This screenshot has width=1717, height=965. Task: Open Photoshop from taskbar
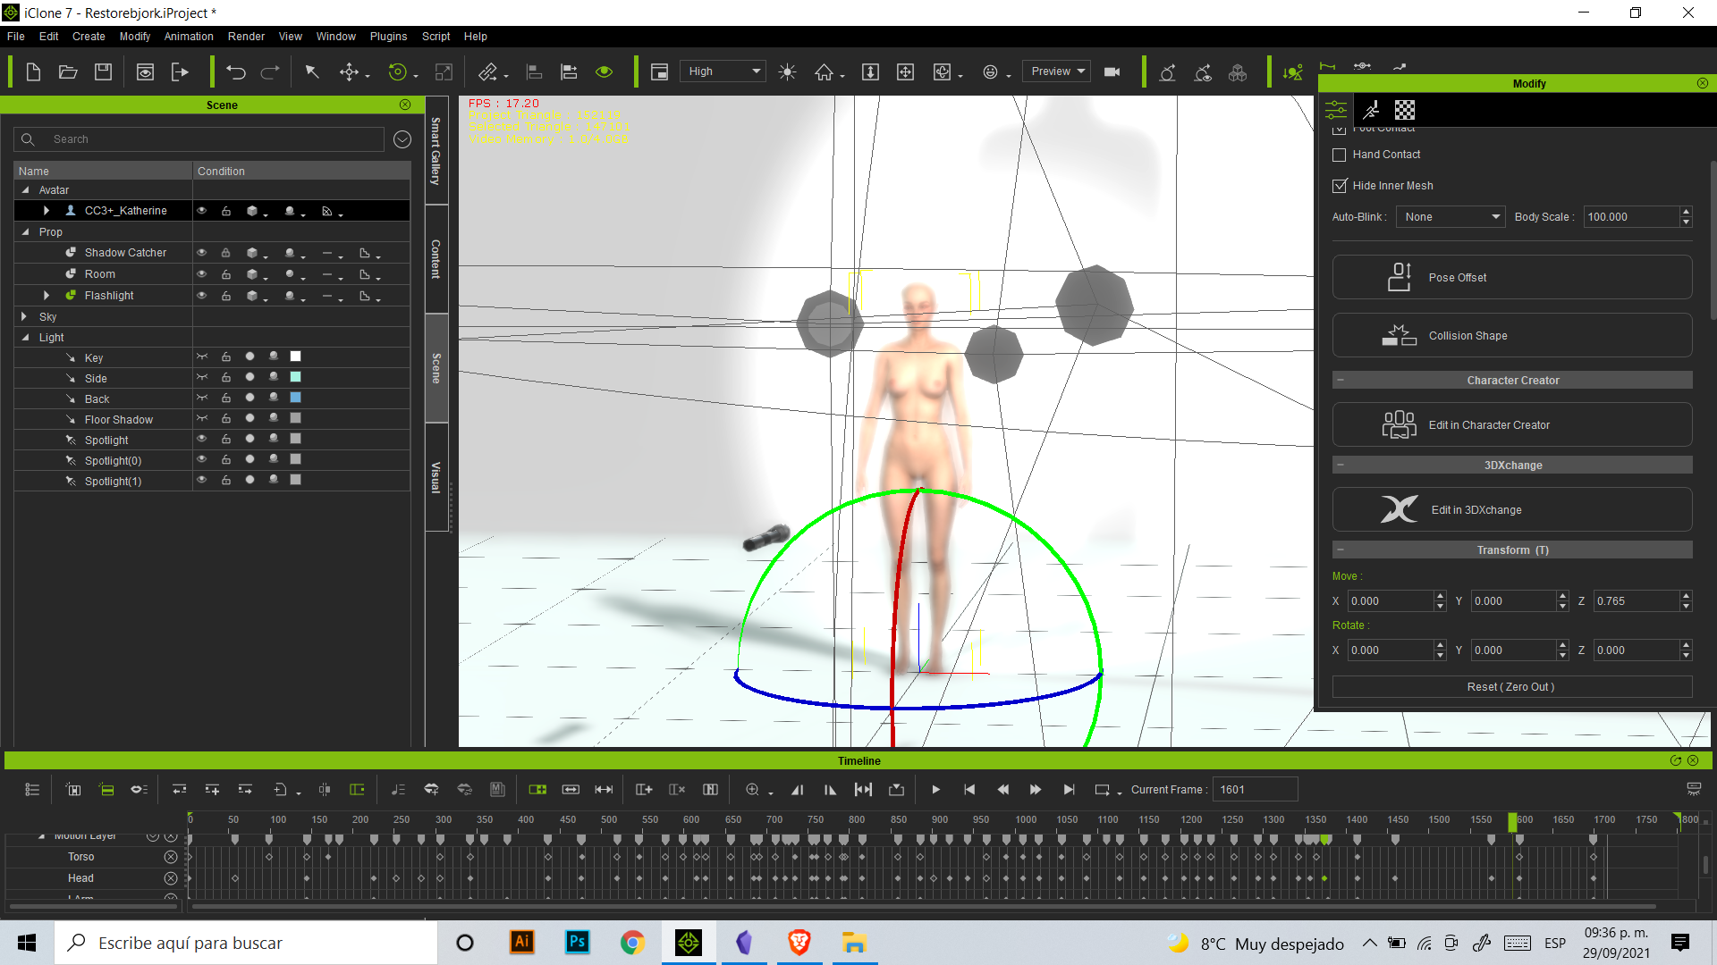pos(578,943)
